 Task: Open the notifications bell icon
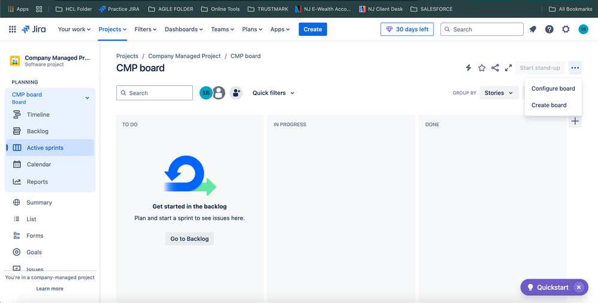533,29
